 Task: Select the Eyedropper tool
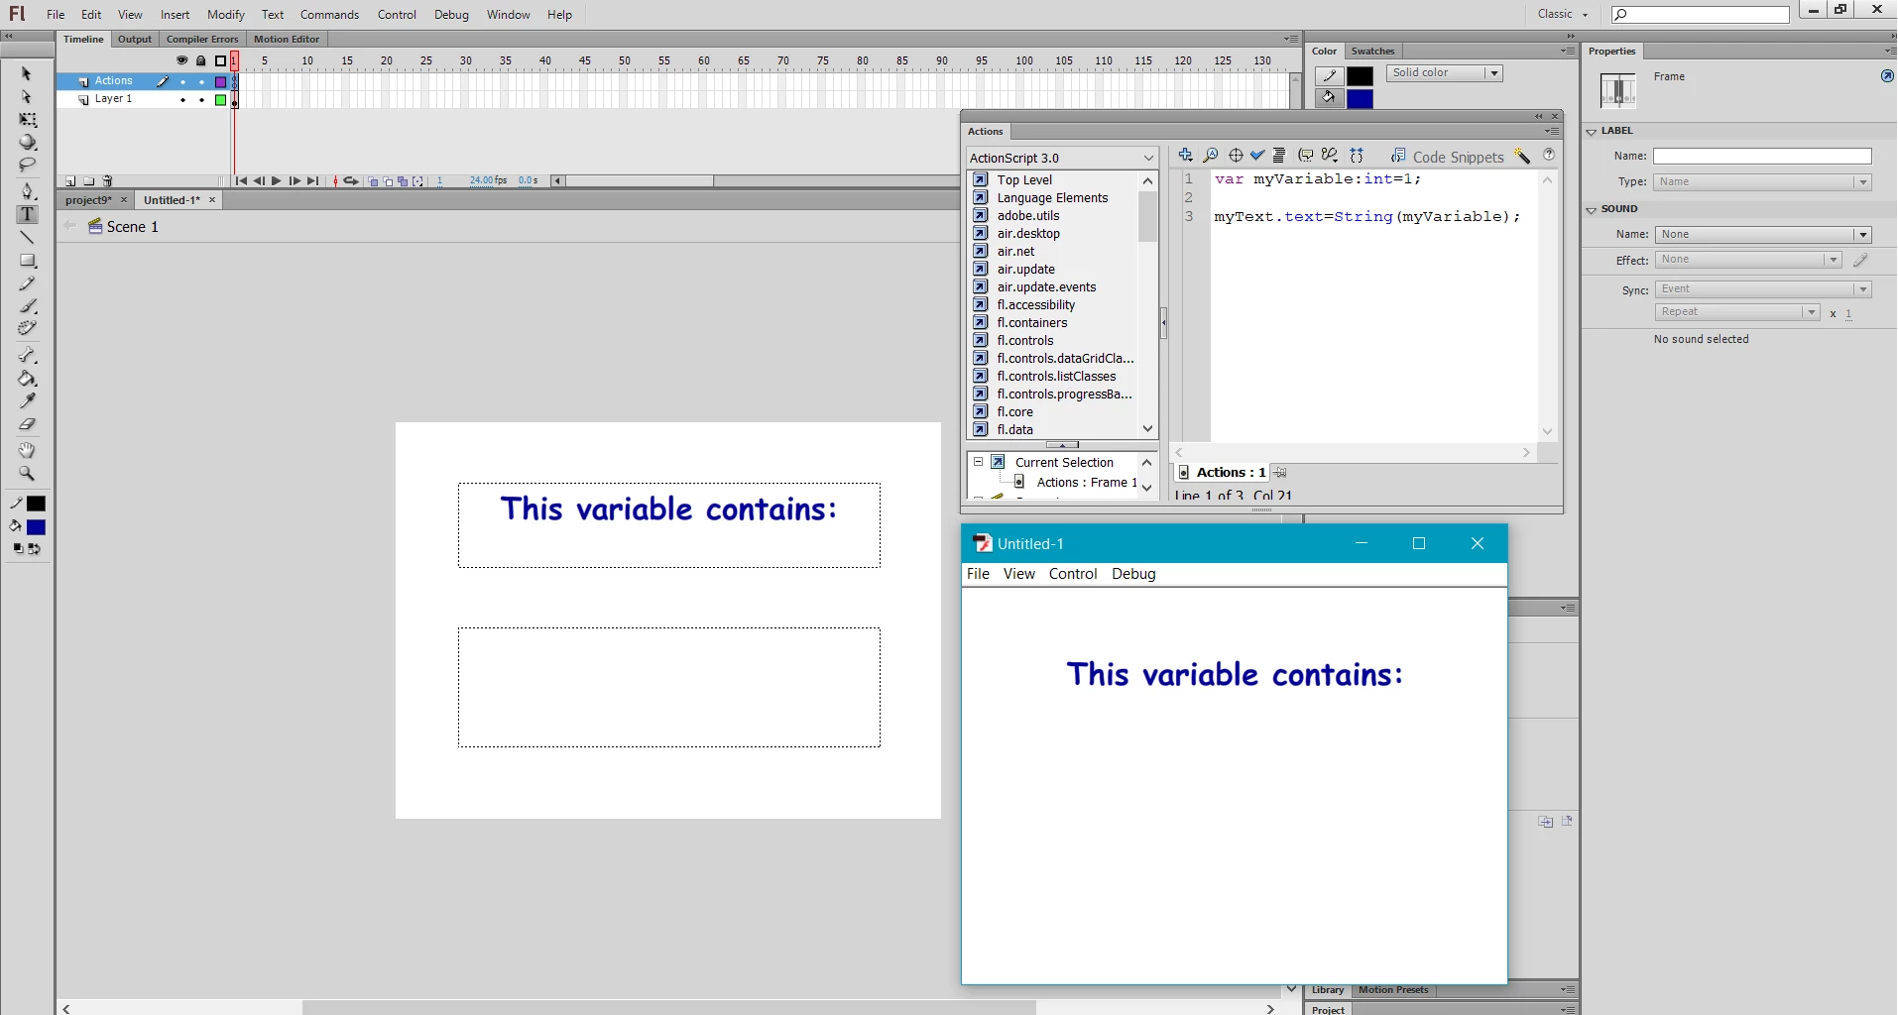(27, 401)
